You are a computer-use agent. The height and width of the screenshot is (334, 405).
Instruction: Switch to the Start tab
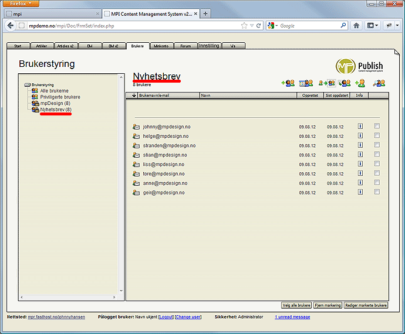18,46
